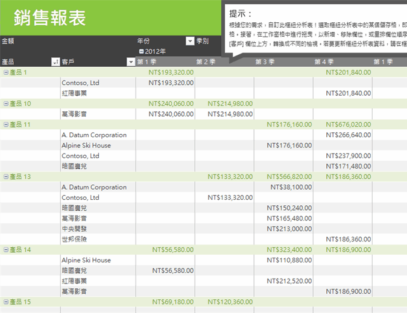Collapse the 產品 1 group
Screen dimensions: 407x313
(6, 72)
